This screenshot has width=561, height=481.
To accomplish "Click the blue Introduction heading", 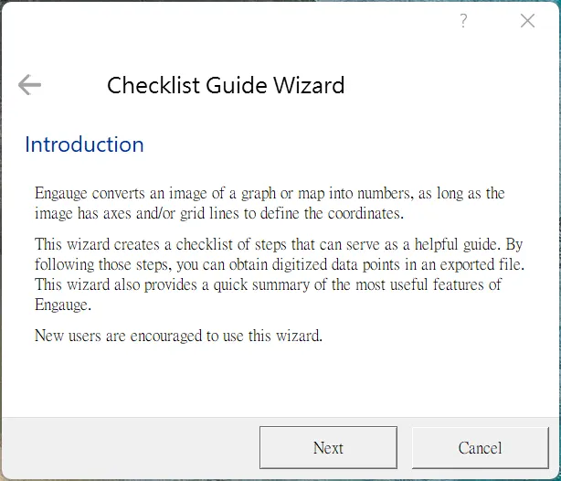I will (x=84, y=144).
